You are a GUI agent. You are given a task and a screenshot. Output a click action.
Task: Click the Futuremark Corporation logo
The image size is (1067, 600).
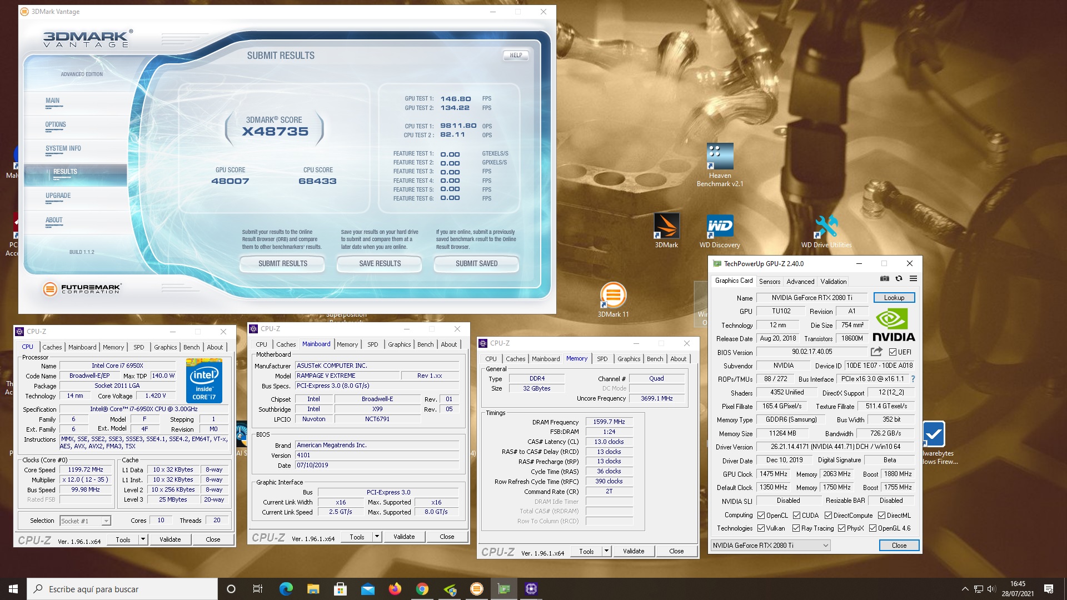[82, 289]
